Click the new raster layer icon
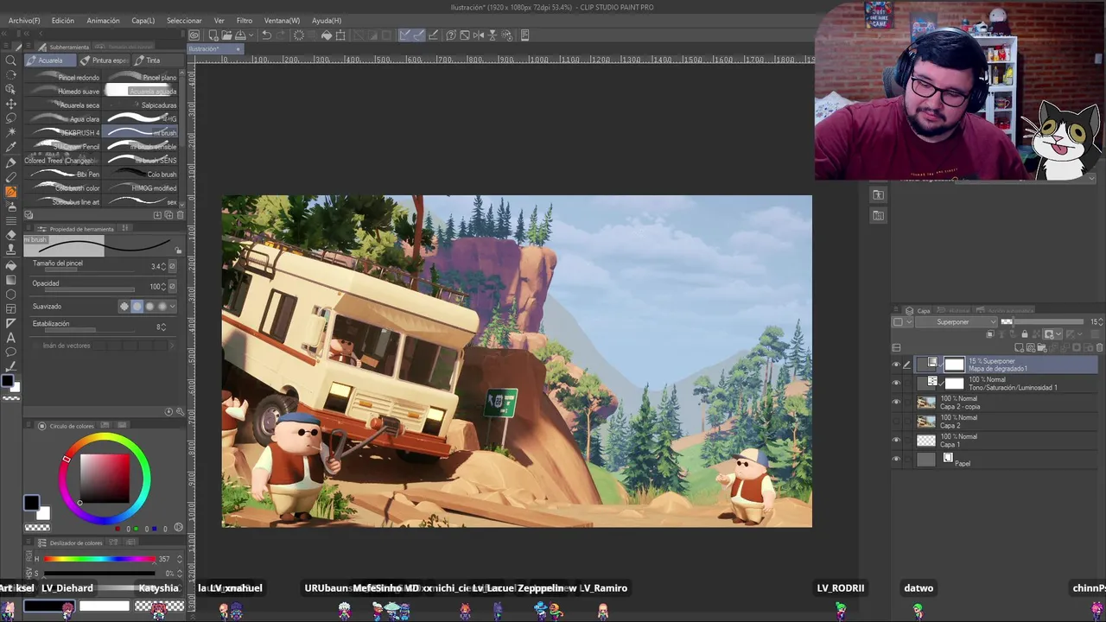 tap(1020, 347)
